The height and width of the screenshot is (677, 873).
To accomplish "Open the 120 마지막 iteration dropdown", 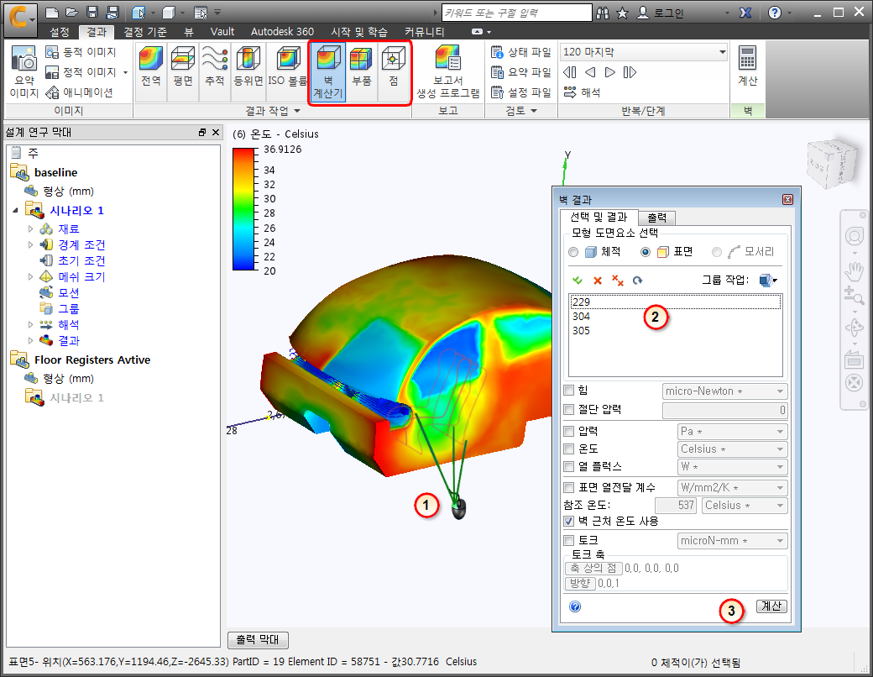I will pos(644,52).
